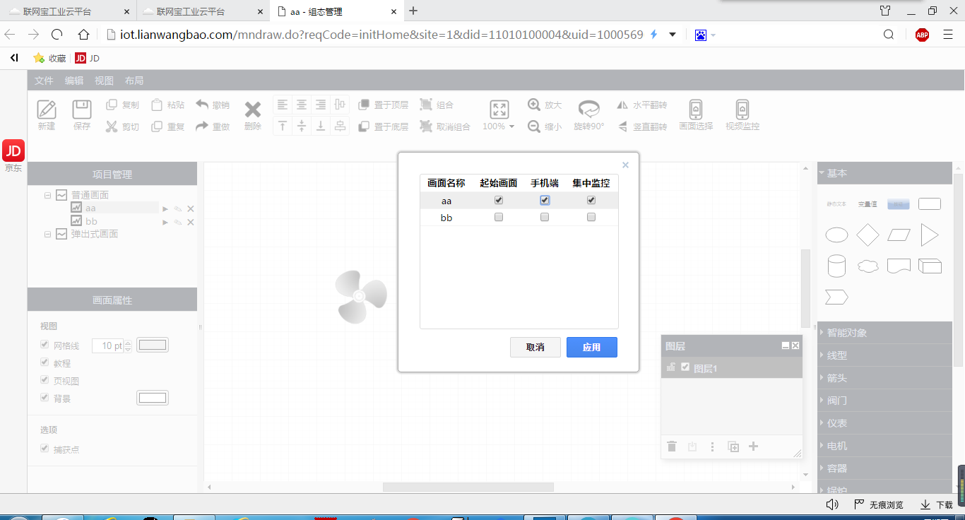Image resolution: width=965 pixels, height=520 pixels.
Task: Click the fit-to-screen zoom icon
Action: [499, 110]
